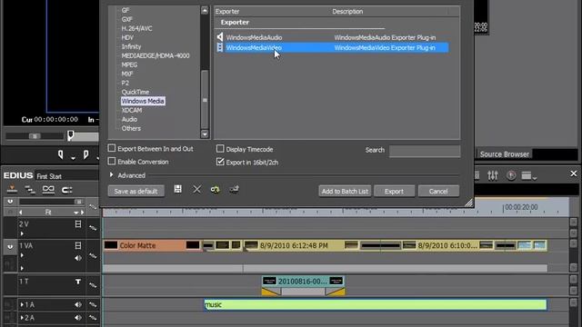Select XDCAM in the format list
This screenshot has width=582, height=327.
click(131, 110)
